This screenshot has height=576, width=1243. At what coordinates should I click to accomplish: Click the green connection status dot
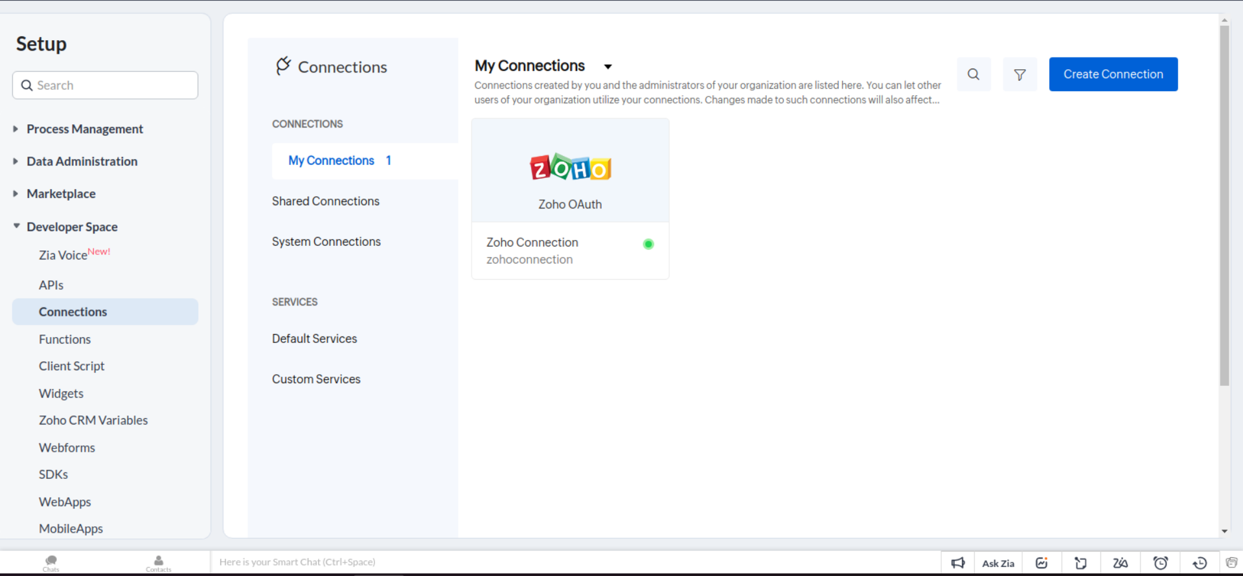(x=648, y=244)
